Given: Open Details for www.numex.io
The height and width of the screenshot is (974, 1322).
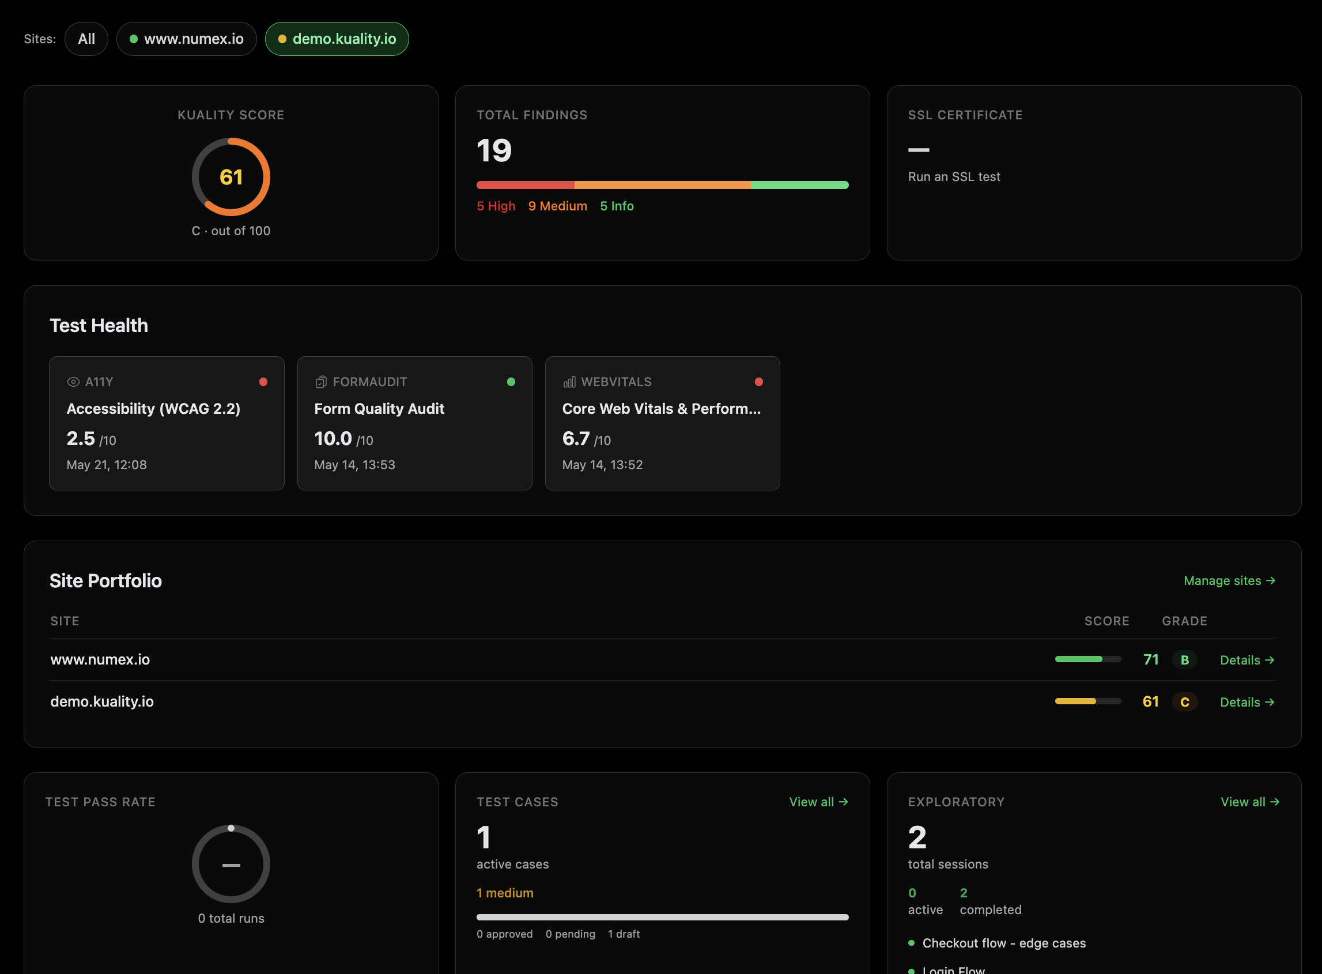Looking at the screenshot, I should tap(1247, 660).
